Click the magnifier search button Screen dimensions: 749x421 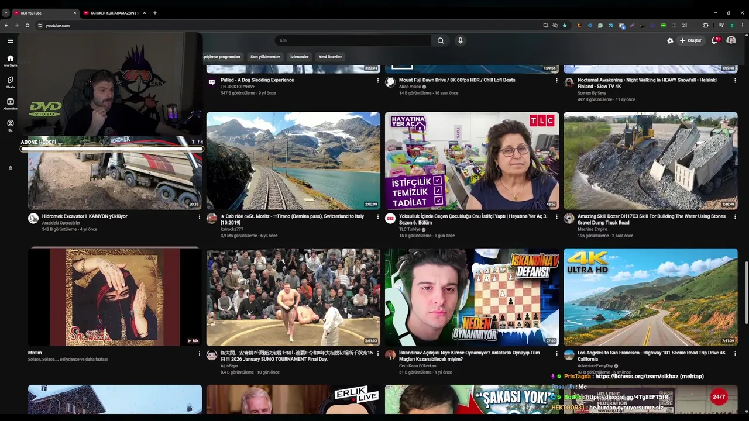coord(441,40)
